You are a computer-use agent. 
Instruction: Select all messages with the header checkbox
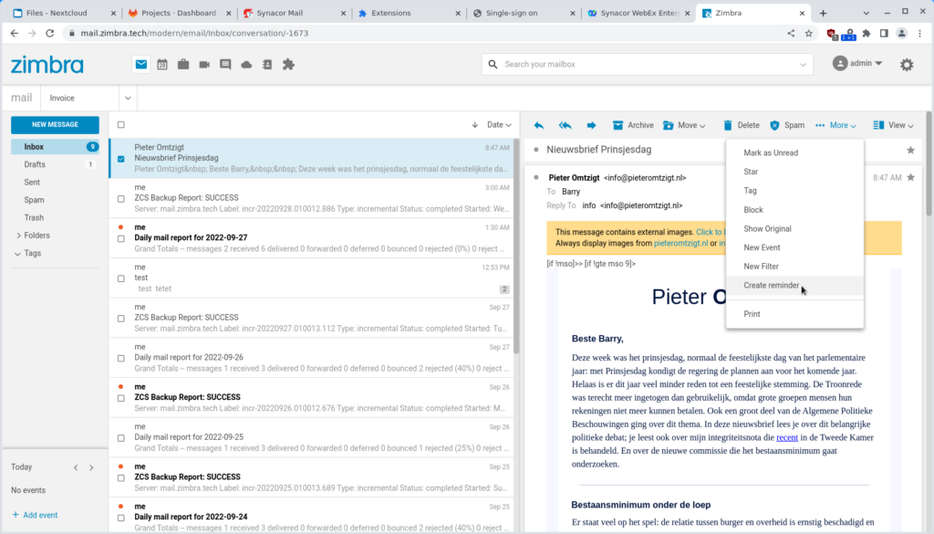pos(119,125)
